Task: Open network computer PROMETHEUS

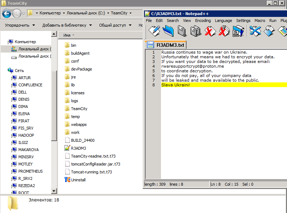Action: coord(27,171)
